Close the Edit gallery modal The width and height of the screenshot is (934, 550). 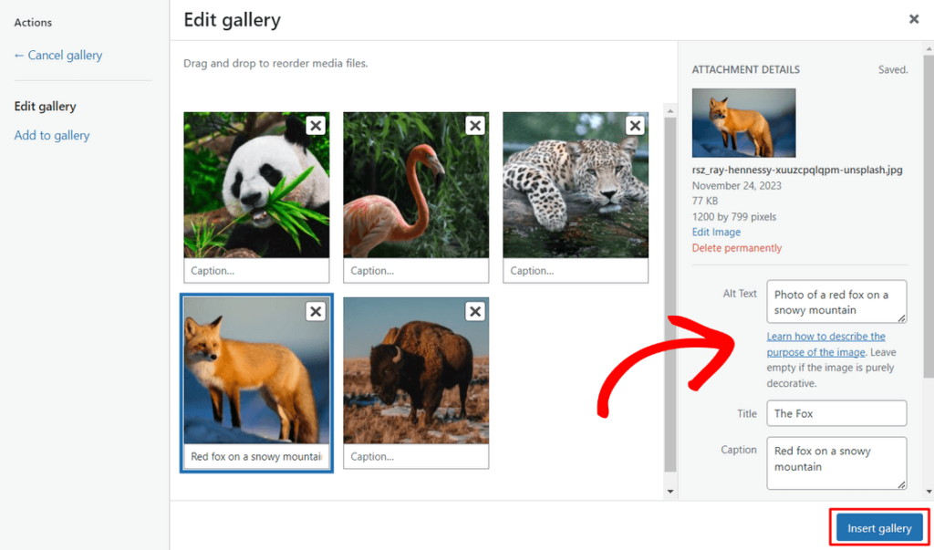tap(913, 18)
